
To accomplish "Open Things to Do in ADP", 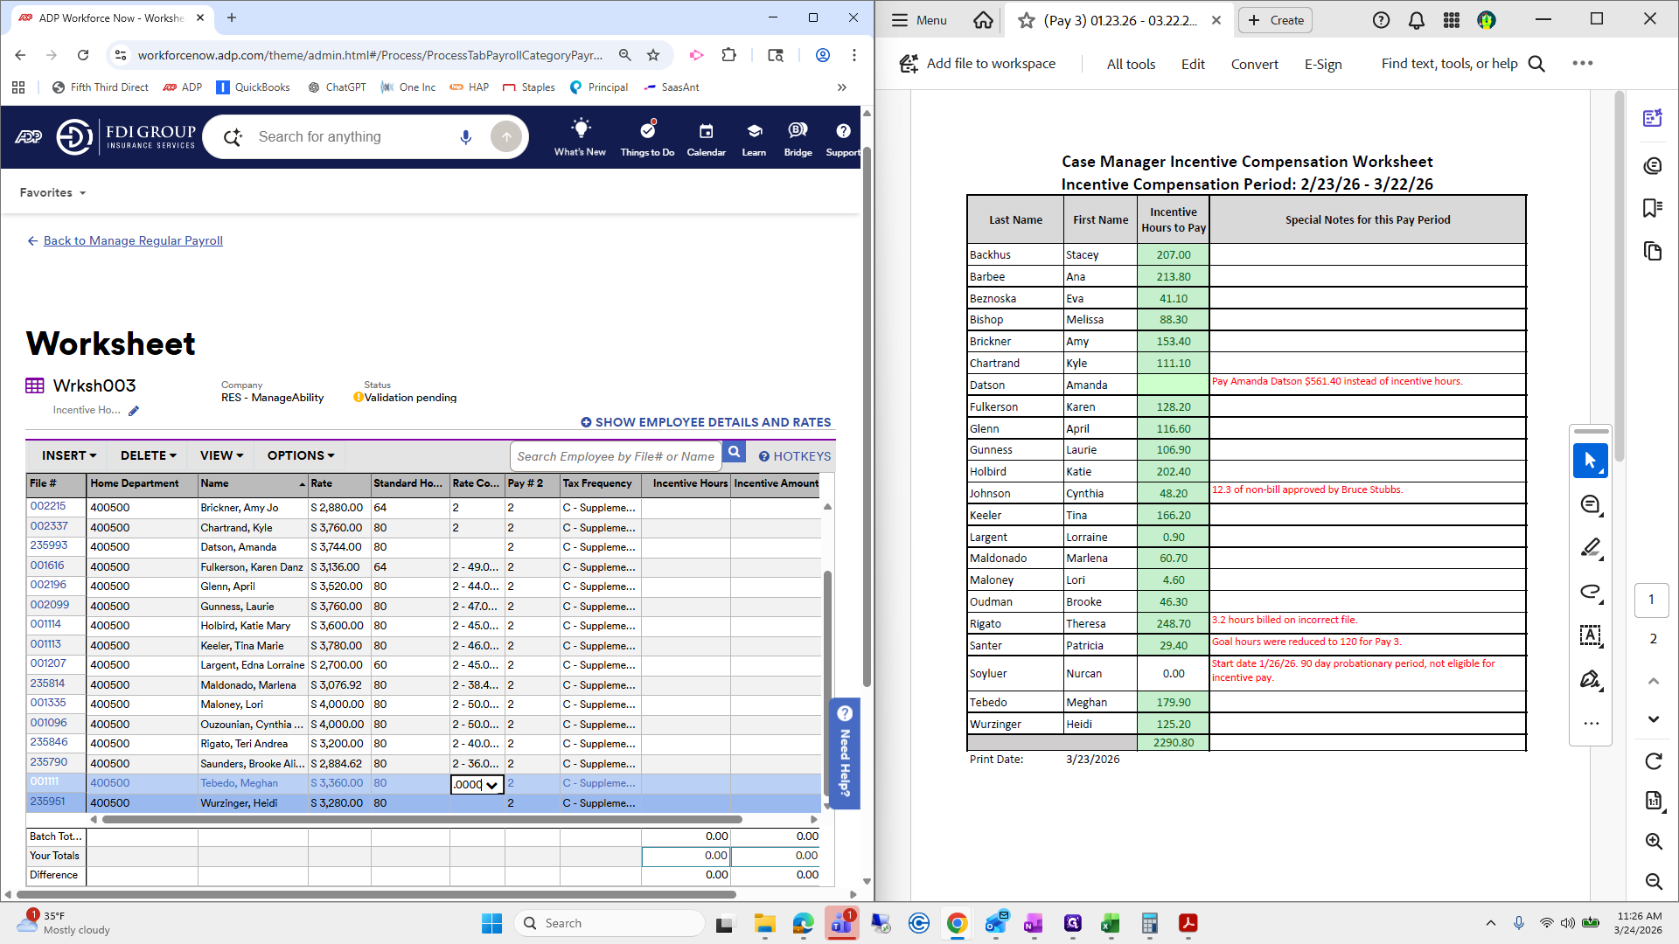I will coord(646,137).
